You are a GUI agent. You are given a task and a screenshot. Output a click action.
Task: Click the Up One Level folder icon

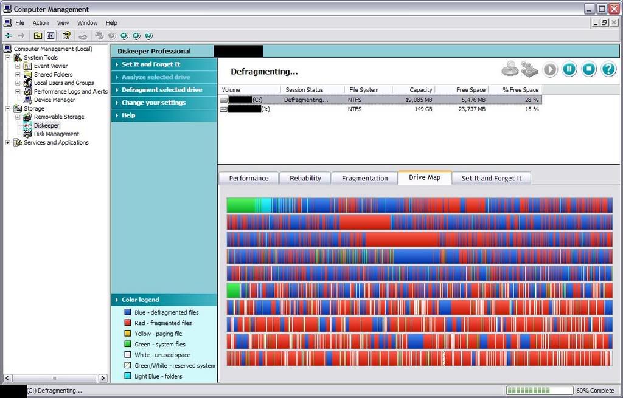[x=38, y=36]
